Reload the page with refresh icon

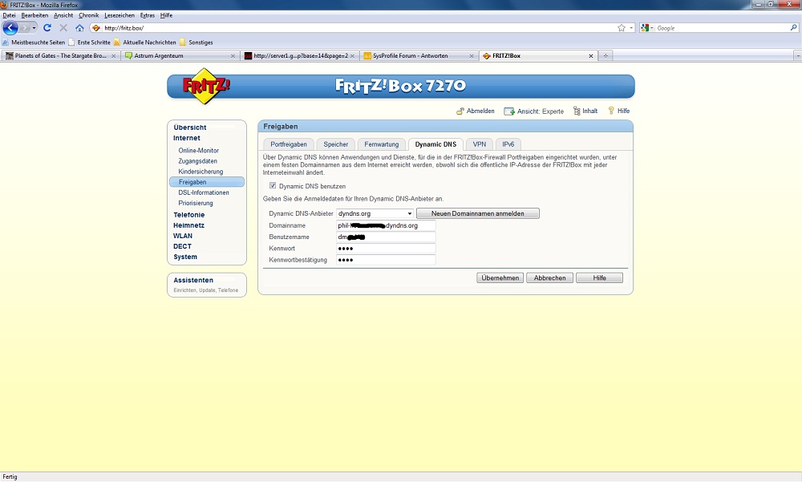(47, 27)
